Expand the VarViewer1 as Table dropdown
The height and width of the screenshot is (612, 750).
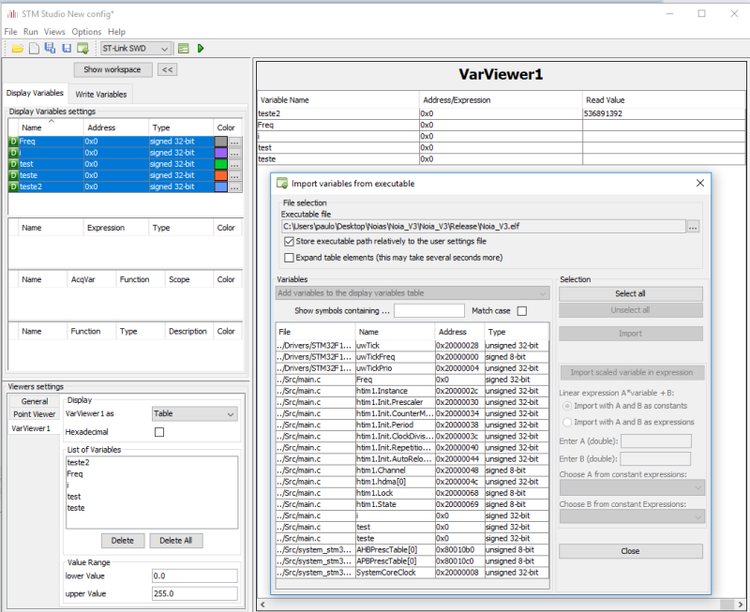click(x=194, y=413)
